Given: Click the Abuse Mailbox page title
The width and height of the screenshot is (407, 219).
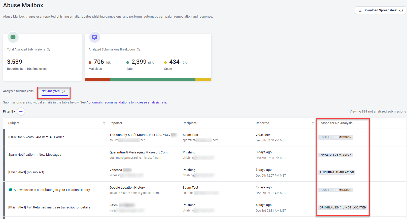Looking at the screenshot, I should (x=23, y=5).
